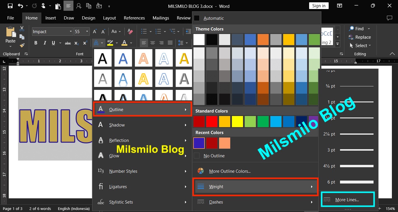Click the Save icon in title bar
Viewport: 398px width, 212px height.
click(10, 6)
